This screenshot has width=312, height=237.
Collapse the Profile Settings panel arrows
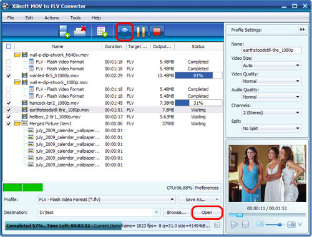pos(302,29)
